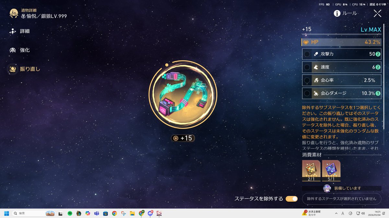Image resolution: width=389 pixels, height=218 pixels.
Task: Click the gold material thumbnail labeled 2/1
Action: tap(311, 171)
